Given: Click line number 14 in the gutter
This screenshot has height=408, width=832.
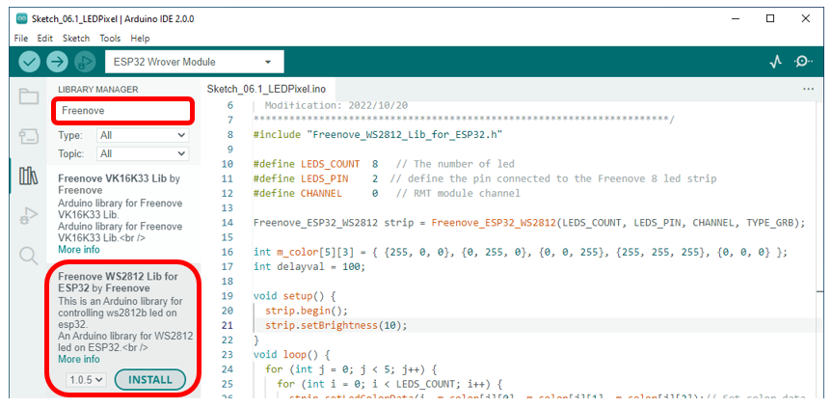Looking at the screenshot, I should 228,222.
